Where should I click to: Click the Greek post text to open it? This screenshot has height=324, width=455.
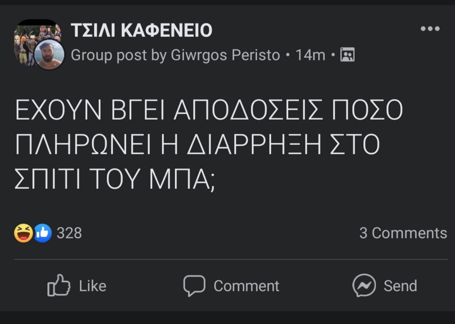pos(206,142)
